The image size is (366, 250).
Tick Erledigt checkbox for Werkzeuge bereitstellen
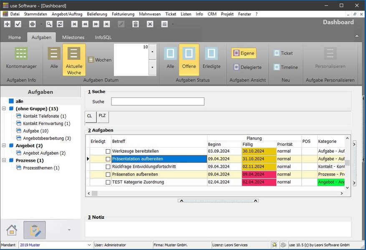pyautogui.click(x=108, y=151)
